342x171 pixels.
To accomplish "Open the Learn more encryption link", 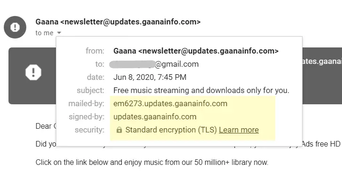I will 239,130.
